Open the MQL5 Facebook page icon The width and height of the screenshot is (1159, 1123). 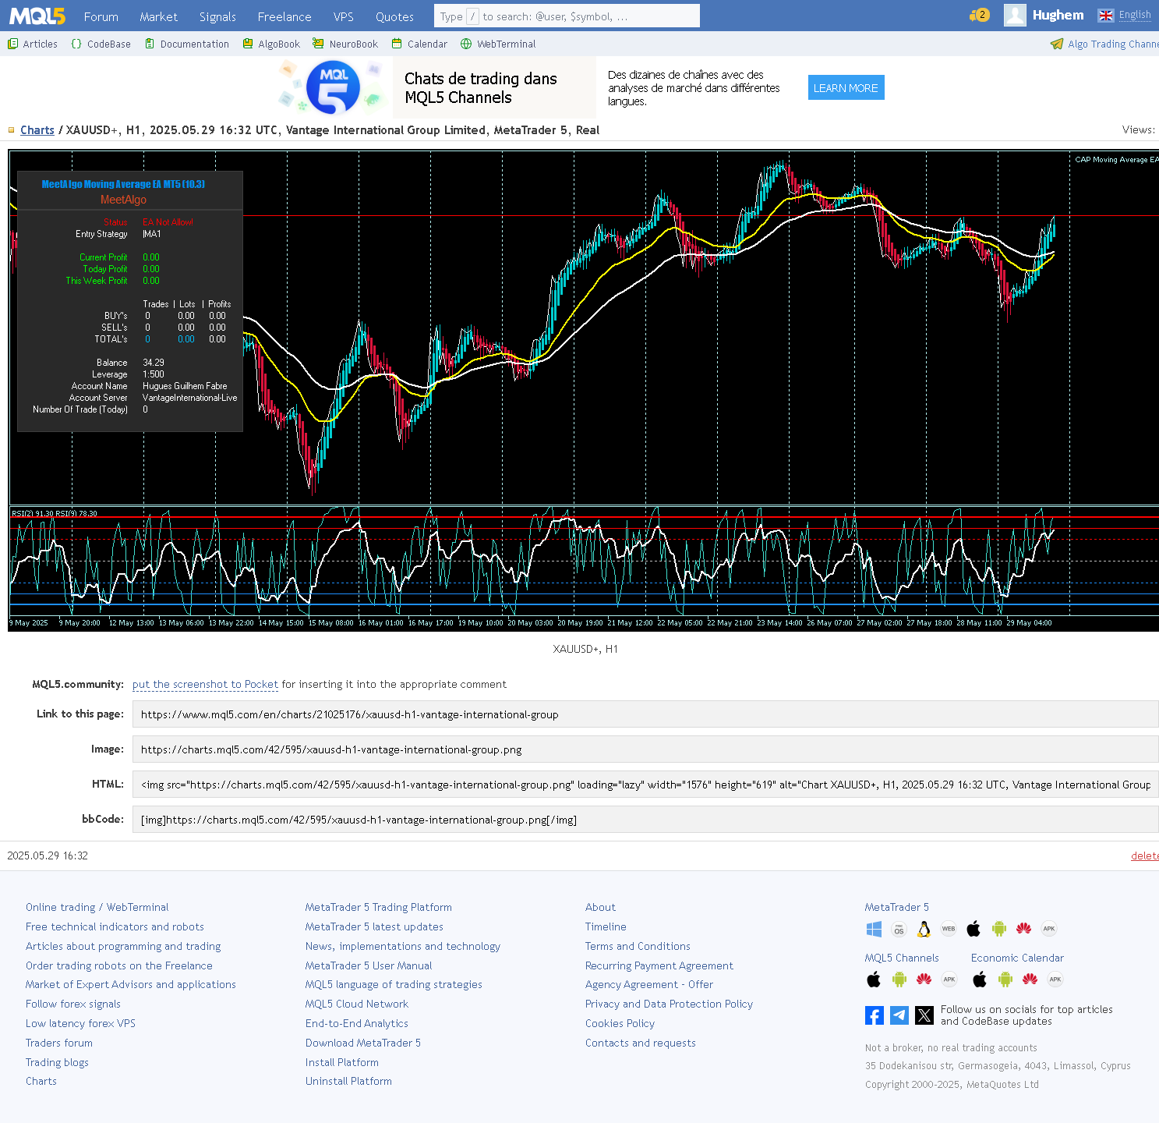tap(875, 1015)
